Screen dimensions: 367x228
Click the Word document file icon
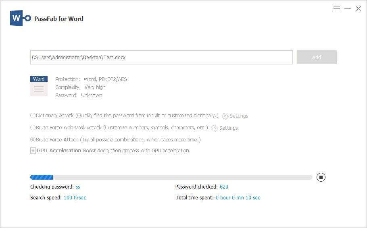click(x=39, y=86)
